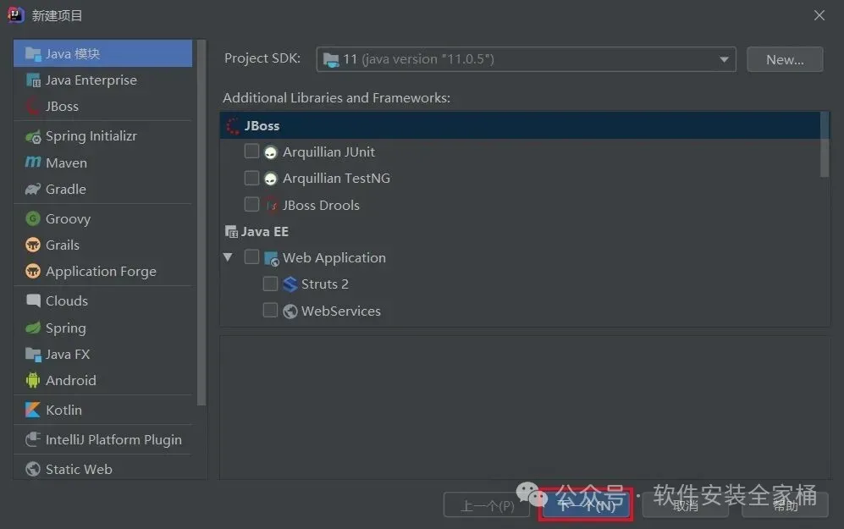
Task: Click the Java Enterprise icon in sidebar
Action: tap(33, 80)
